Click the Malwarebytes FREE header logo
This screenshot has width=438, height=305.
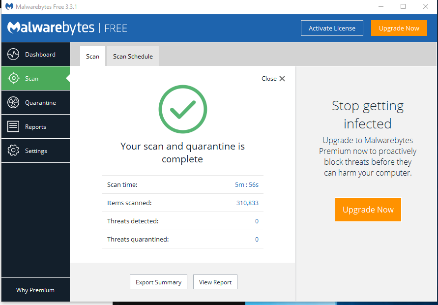(67, 28)
